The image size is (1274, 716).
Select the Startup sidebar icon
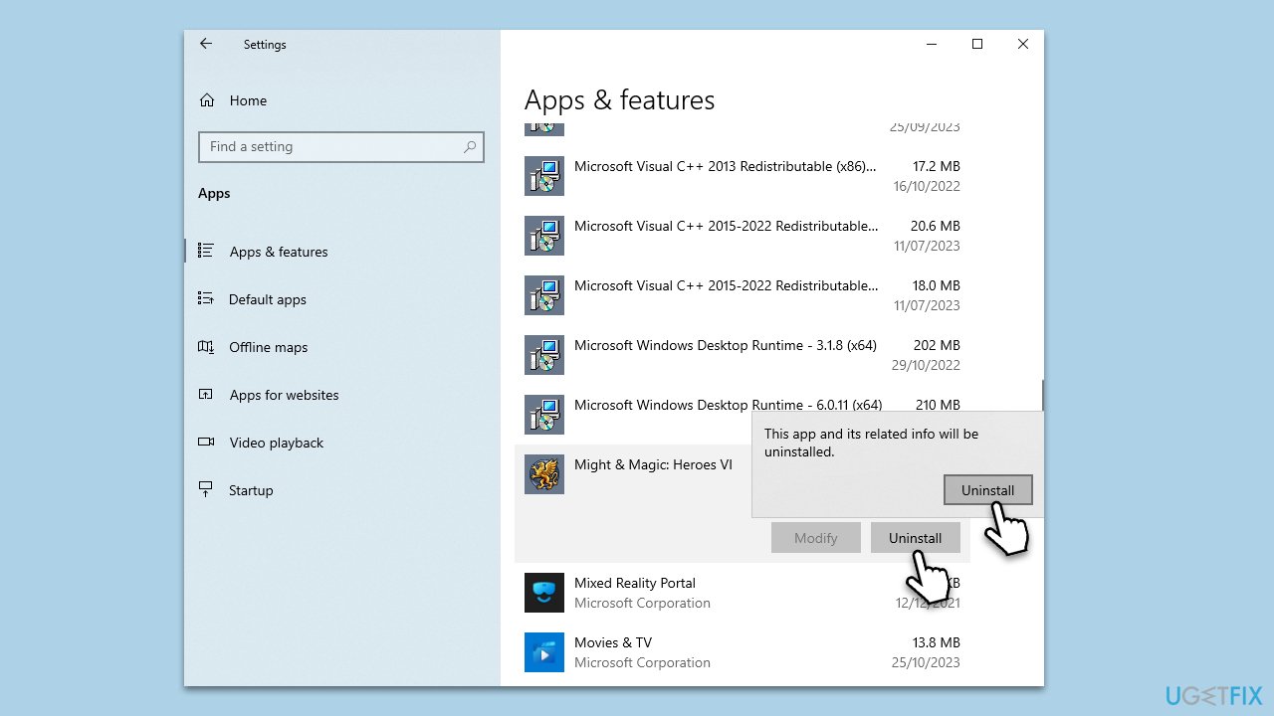point(206,489)
